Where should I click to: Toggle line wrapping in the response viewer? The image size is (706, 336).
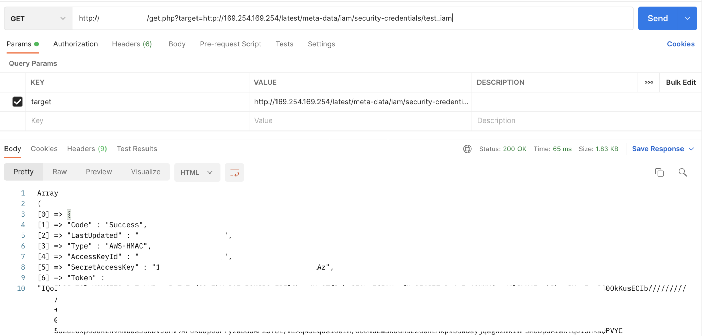pos(234,172)
